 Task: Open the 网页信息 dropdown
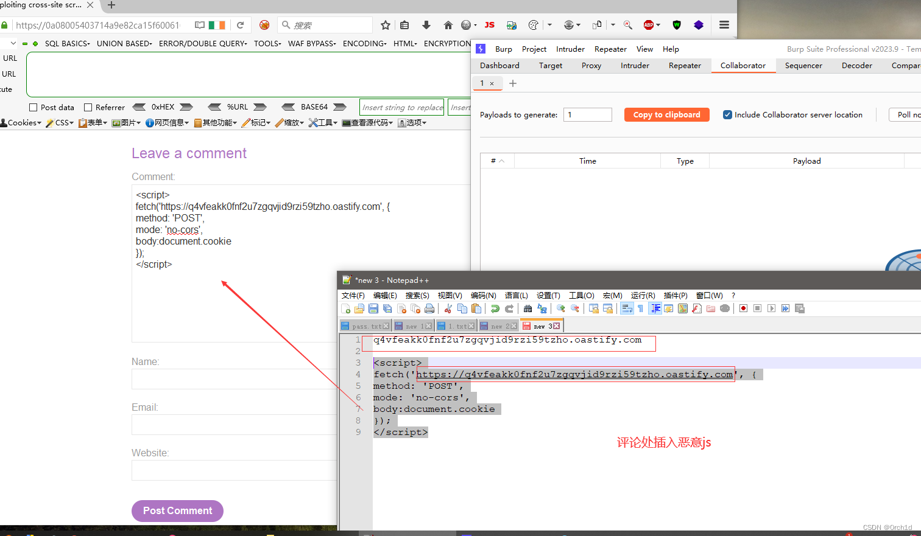(x=167, y=123)
